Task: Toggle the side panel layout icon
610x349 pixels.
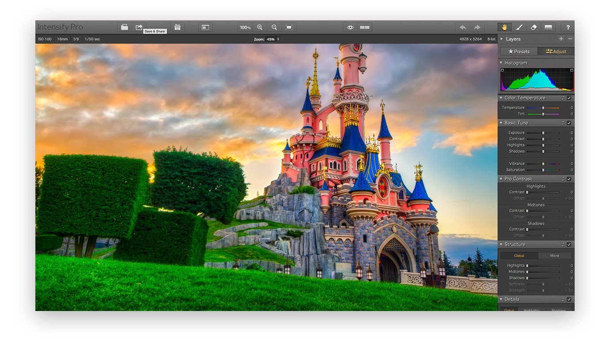Action: [x=205, y=27]
